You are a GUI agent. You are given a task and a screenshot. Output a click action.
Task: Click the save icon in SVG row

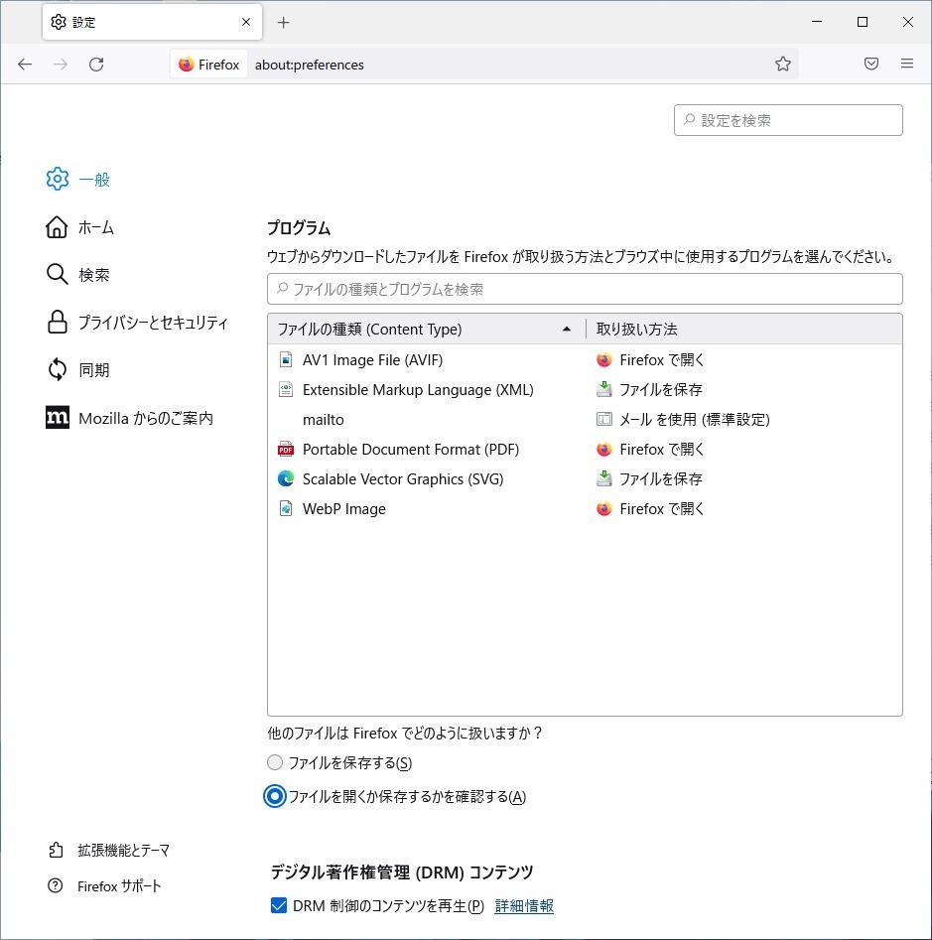click(604, 478)
